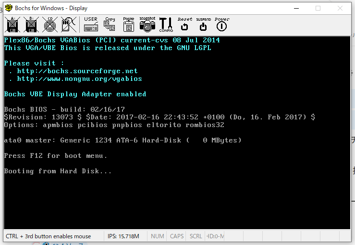Take a snapshot with camera icon
Screen dimensions: 355x245
coord(147,24)
